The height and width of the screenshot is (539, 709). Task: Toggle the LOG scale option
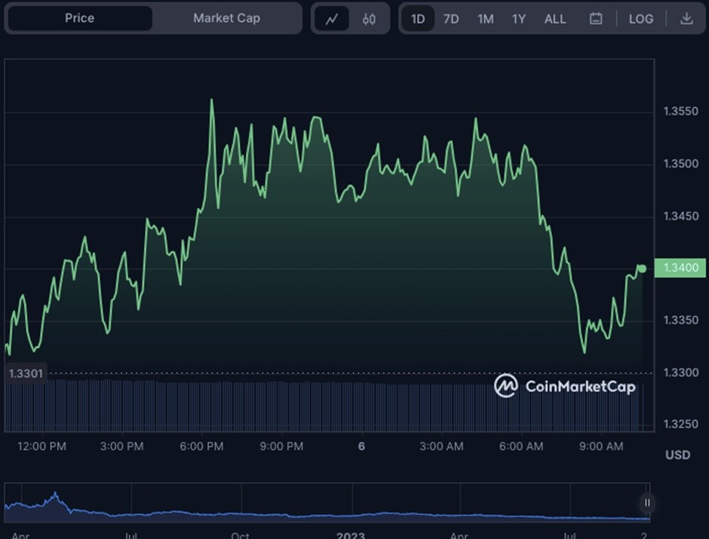(641, 19)
